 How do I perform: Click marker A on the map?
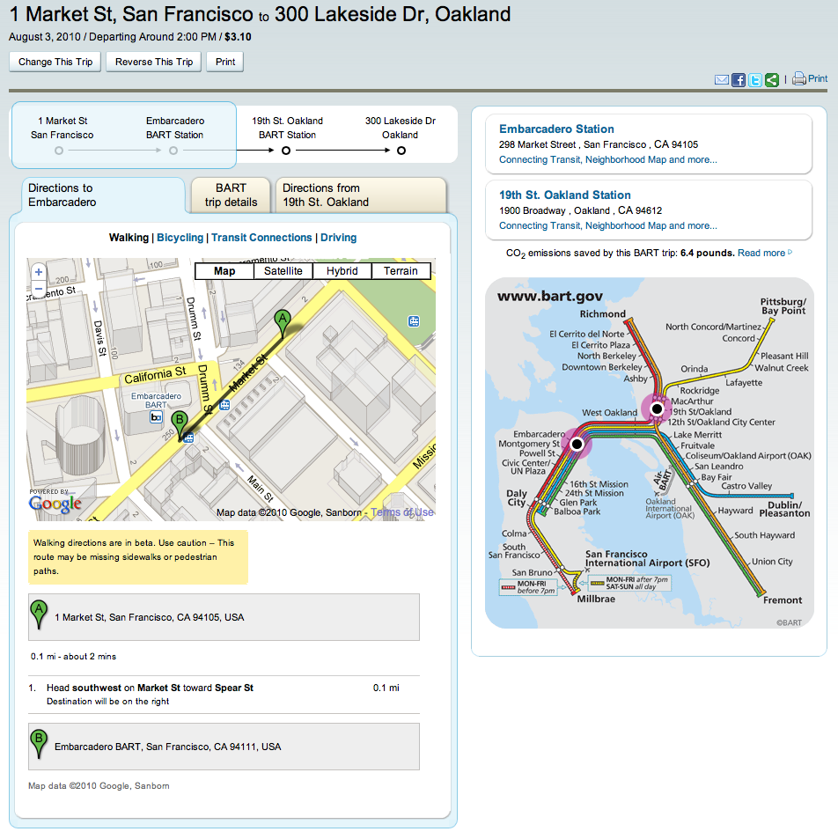point(282,324)
